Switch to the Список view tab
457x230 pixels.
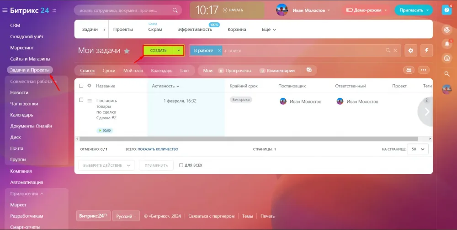(x=87, y=71)
